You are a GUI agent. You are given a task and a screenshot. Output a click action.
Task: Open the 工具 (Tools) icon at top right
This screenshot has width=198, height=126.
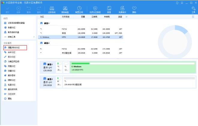(x=193, y=10)
